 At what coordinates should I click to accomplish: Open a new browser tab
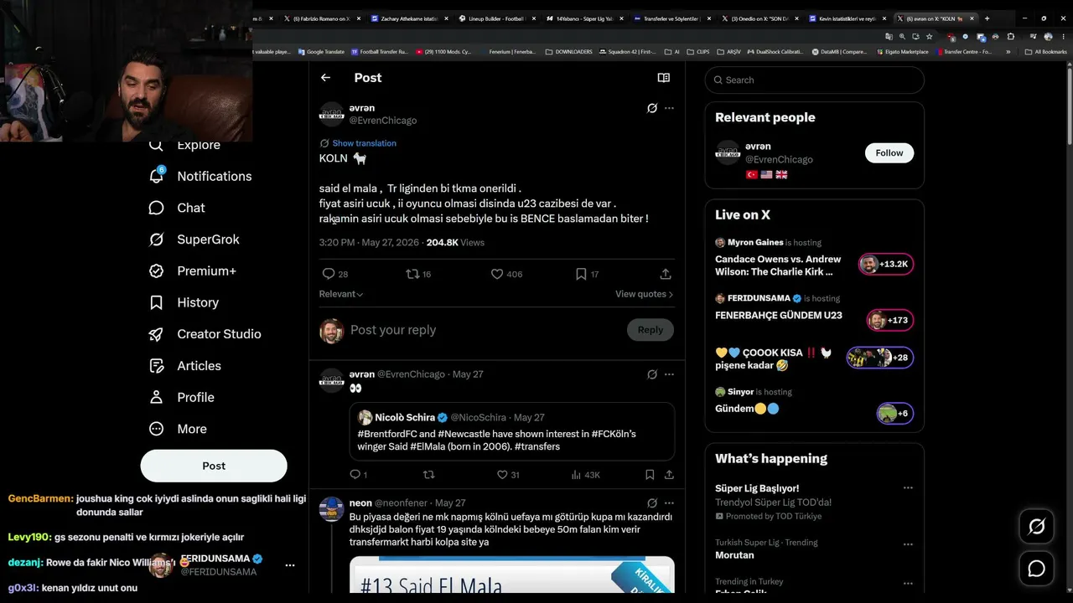pyautogui.click(x=987, y=18)
